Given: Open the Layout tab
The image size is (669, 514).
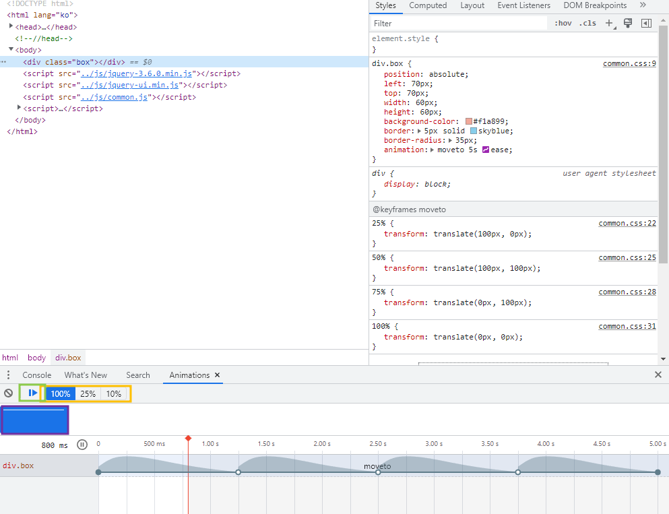Looking at the screenshot, I should tap(472, 5).
